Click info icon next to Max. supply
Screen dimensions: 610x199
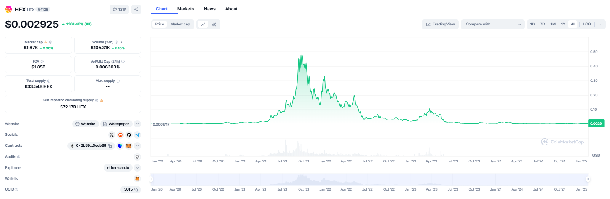click(x=118, y=81)
